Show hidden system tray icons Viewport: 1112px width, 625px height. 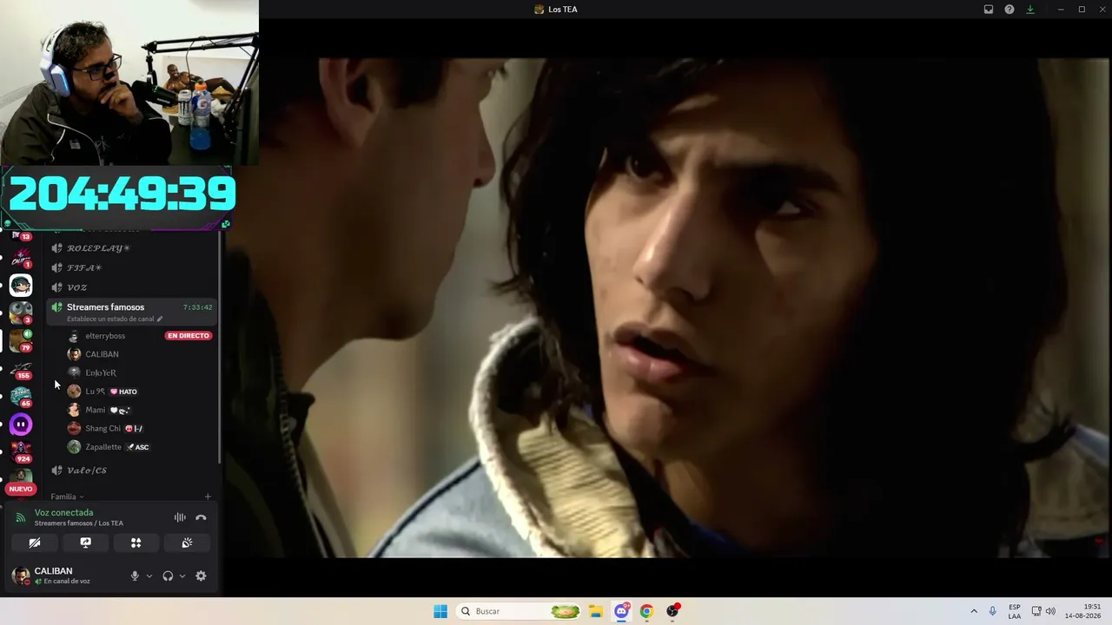pyautogui.click(x=974, y=611)
